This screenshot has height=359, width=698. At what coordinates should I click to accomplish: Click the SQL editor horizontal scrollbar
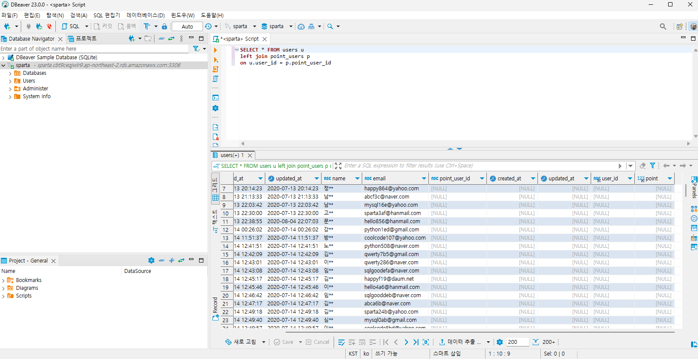465,144
